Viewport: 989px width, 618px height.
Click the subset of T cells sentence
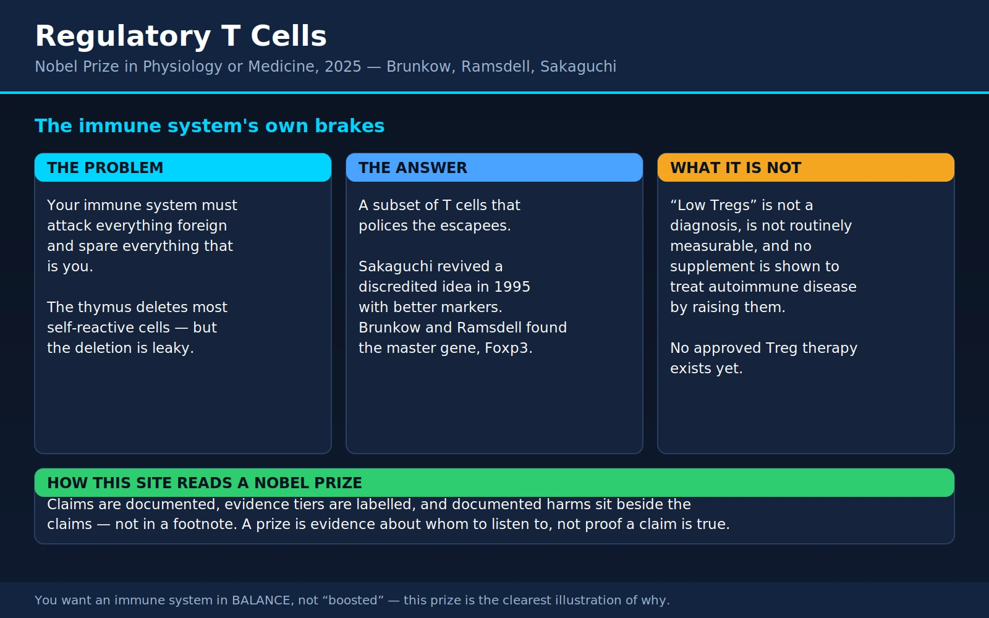(439, 215)
